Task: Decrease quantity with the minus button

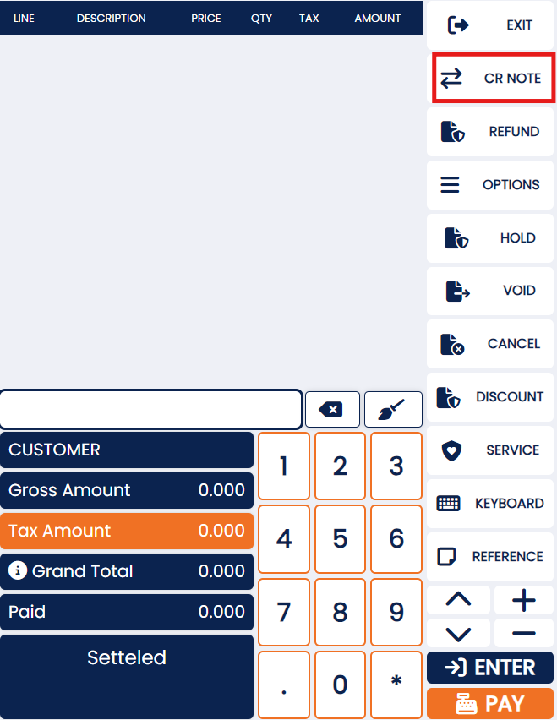Action: (x=524, y=634)
